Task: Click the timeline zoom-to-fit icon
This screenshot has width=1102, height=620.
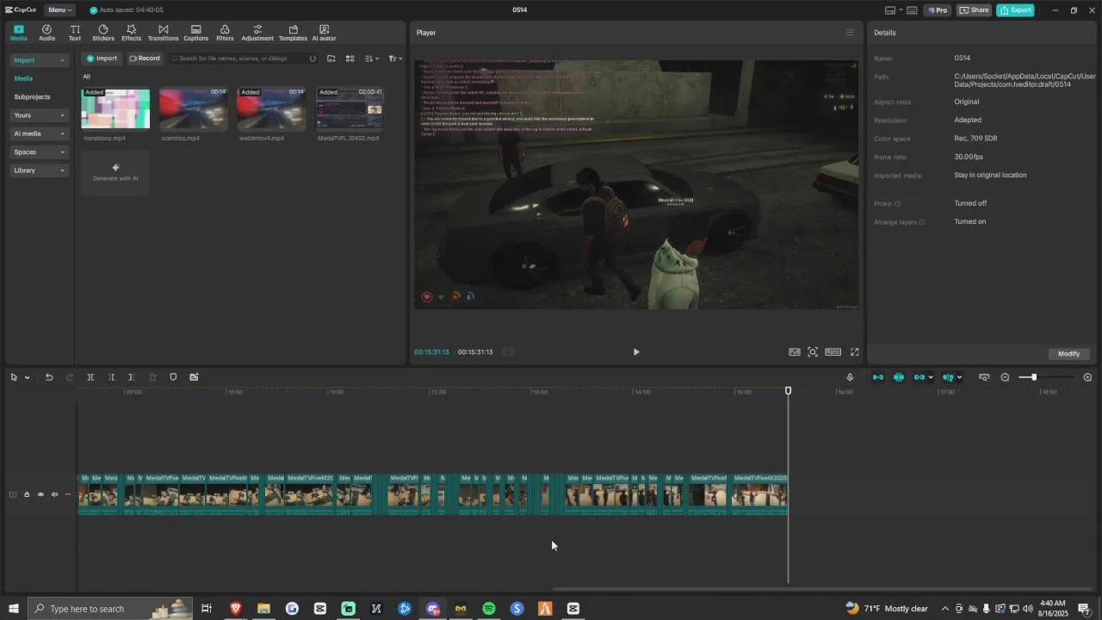Action: (x=984, y=377)
